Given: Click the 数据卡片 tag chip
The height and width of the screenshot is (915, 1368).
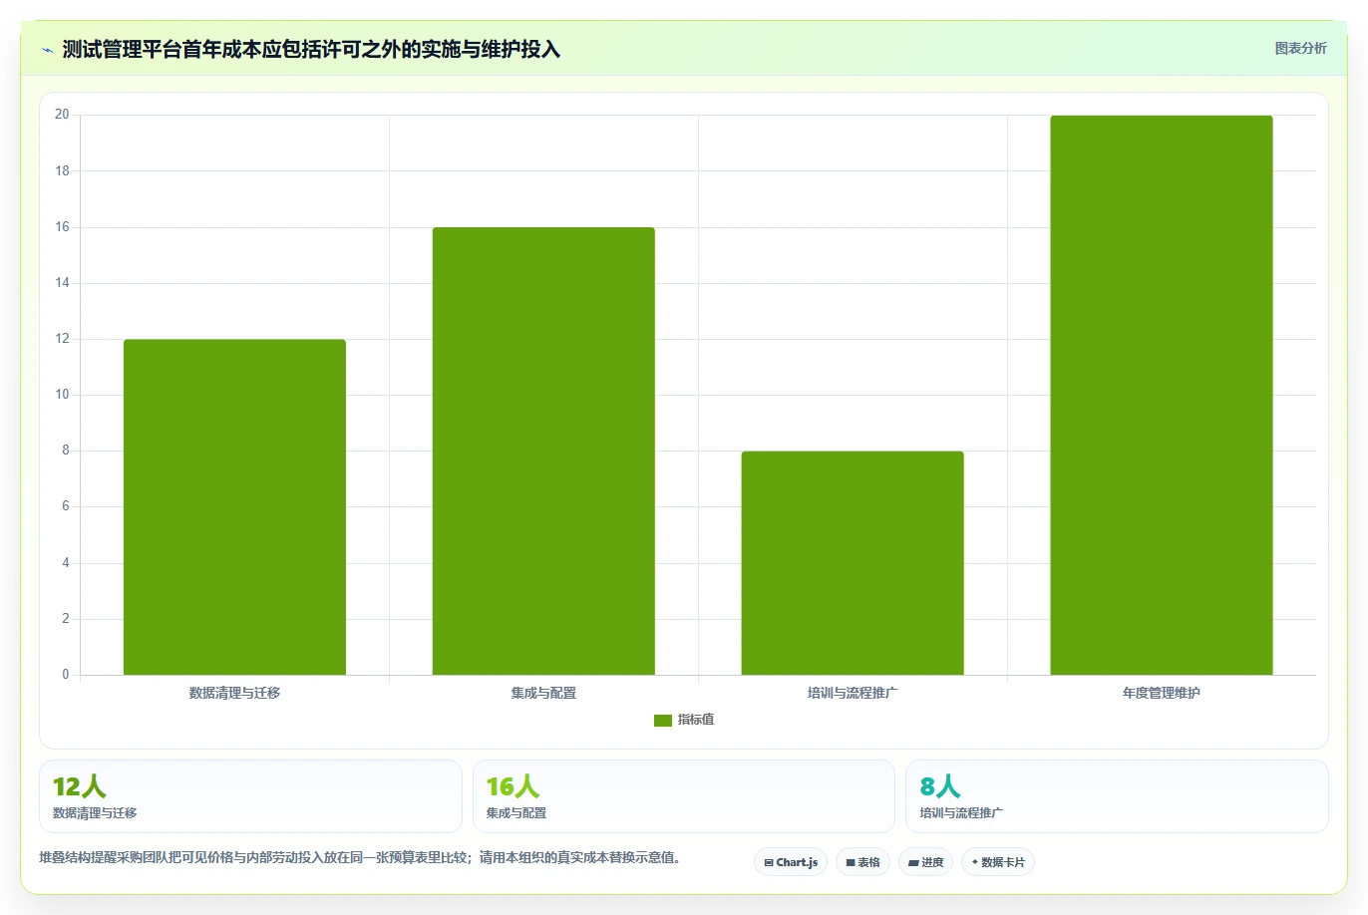Looking at the screenshot, I should 998,862.
